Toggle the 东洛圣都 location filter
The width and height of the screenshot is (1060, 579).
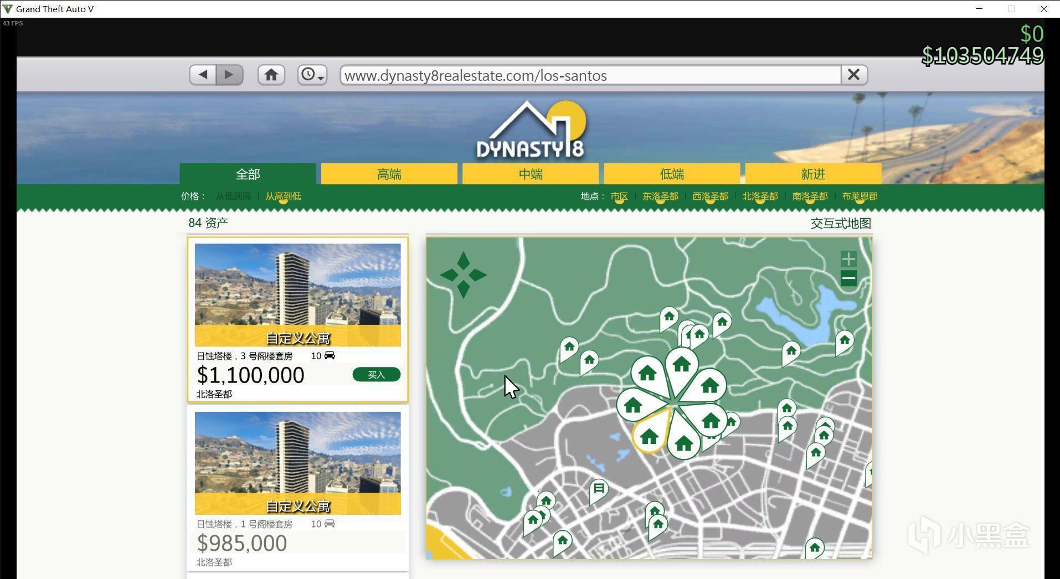point(660,197)
